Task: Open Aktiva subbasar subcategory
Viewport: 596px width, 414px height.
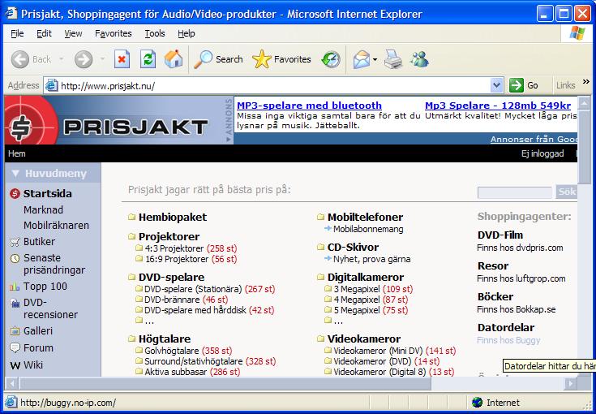Action: (176, 372)
